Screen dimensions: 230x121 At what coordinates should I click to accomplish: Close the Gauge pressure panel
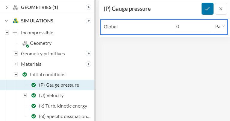click(x=221, y=9)
